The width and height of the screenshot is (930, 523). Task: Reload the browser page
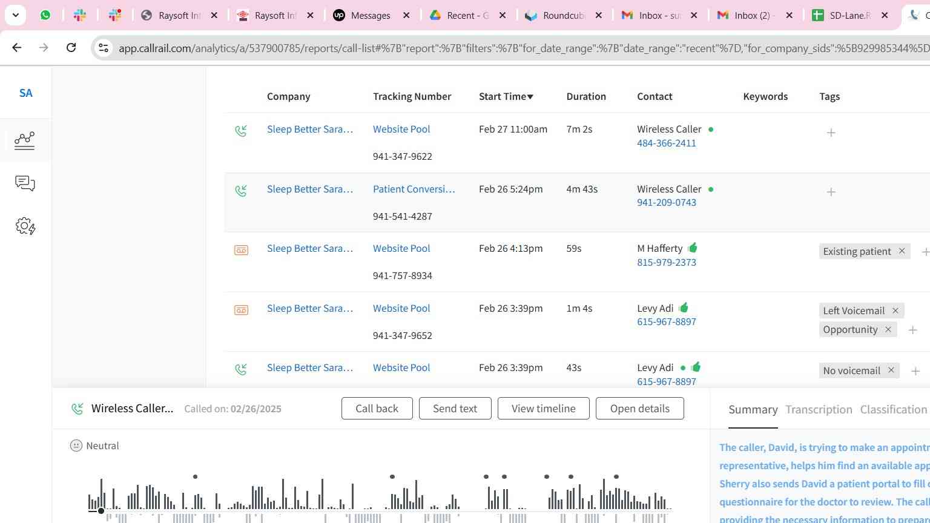[71, 47]
